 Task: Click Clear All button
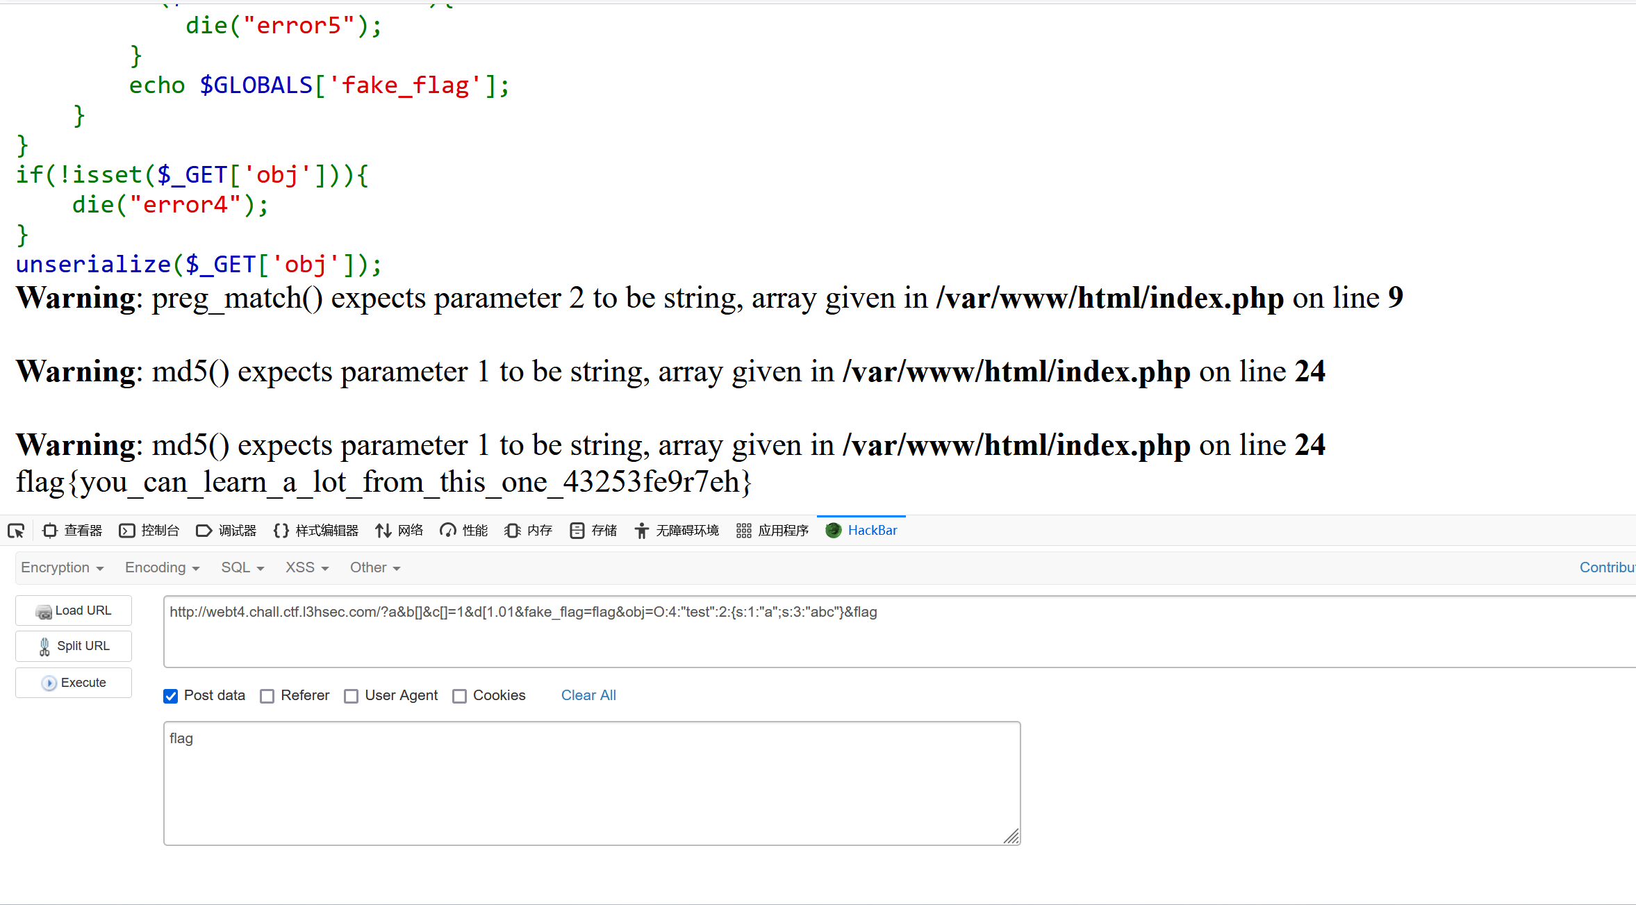tap(587, 695)
